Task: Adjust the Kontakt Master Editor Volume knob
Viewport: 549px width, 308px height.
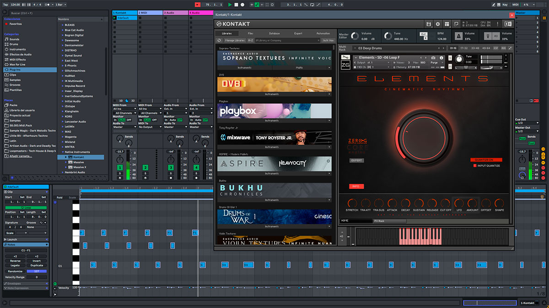Action: [355, 36]
